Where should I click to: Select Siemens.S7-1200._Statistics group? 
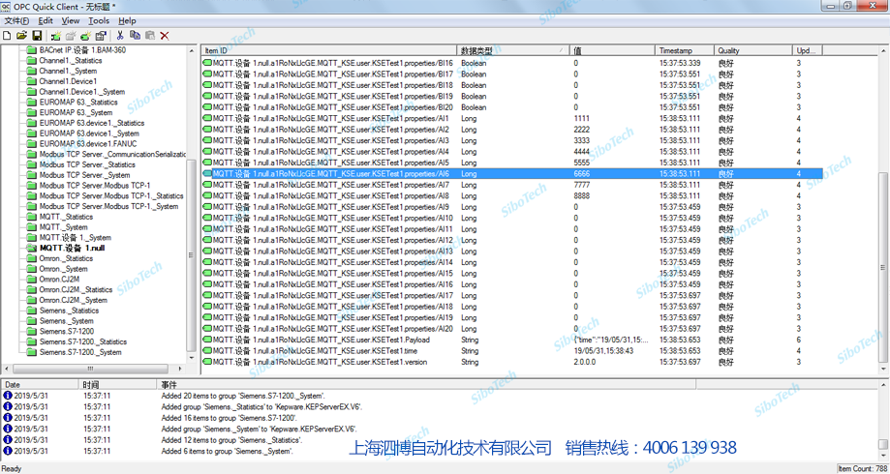83,341
